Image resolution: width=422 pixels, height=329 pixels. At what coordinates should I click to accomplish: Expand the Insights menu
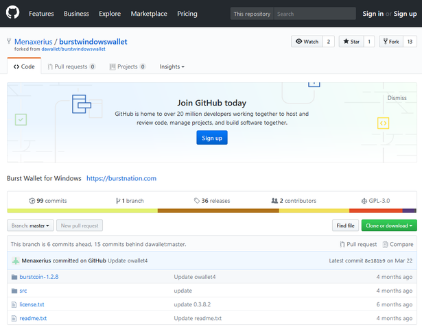(x=172, y=67)
